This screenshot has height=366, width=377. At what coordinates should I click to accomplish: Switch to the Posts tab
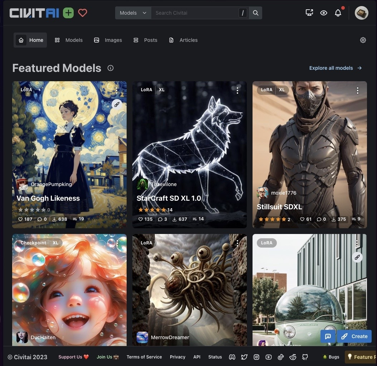[x=146, y=40]
